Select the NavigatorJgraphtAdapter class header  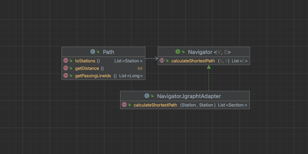point(189,96)
